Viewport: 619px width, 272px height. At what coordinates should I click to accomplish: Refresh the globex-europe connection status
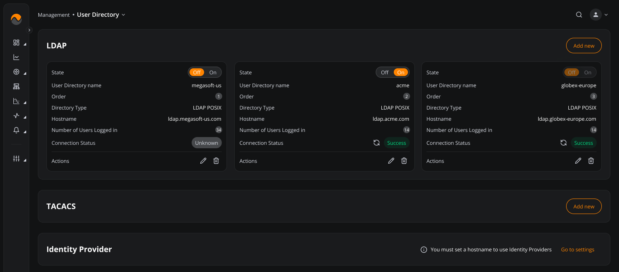(x=564, y=143)
